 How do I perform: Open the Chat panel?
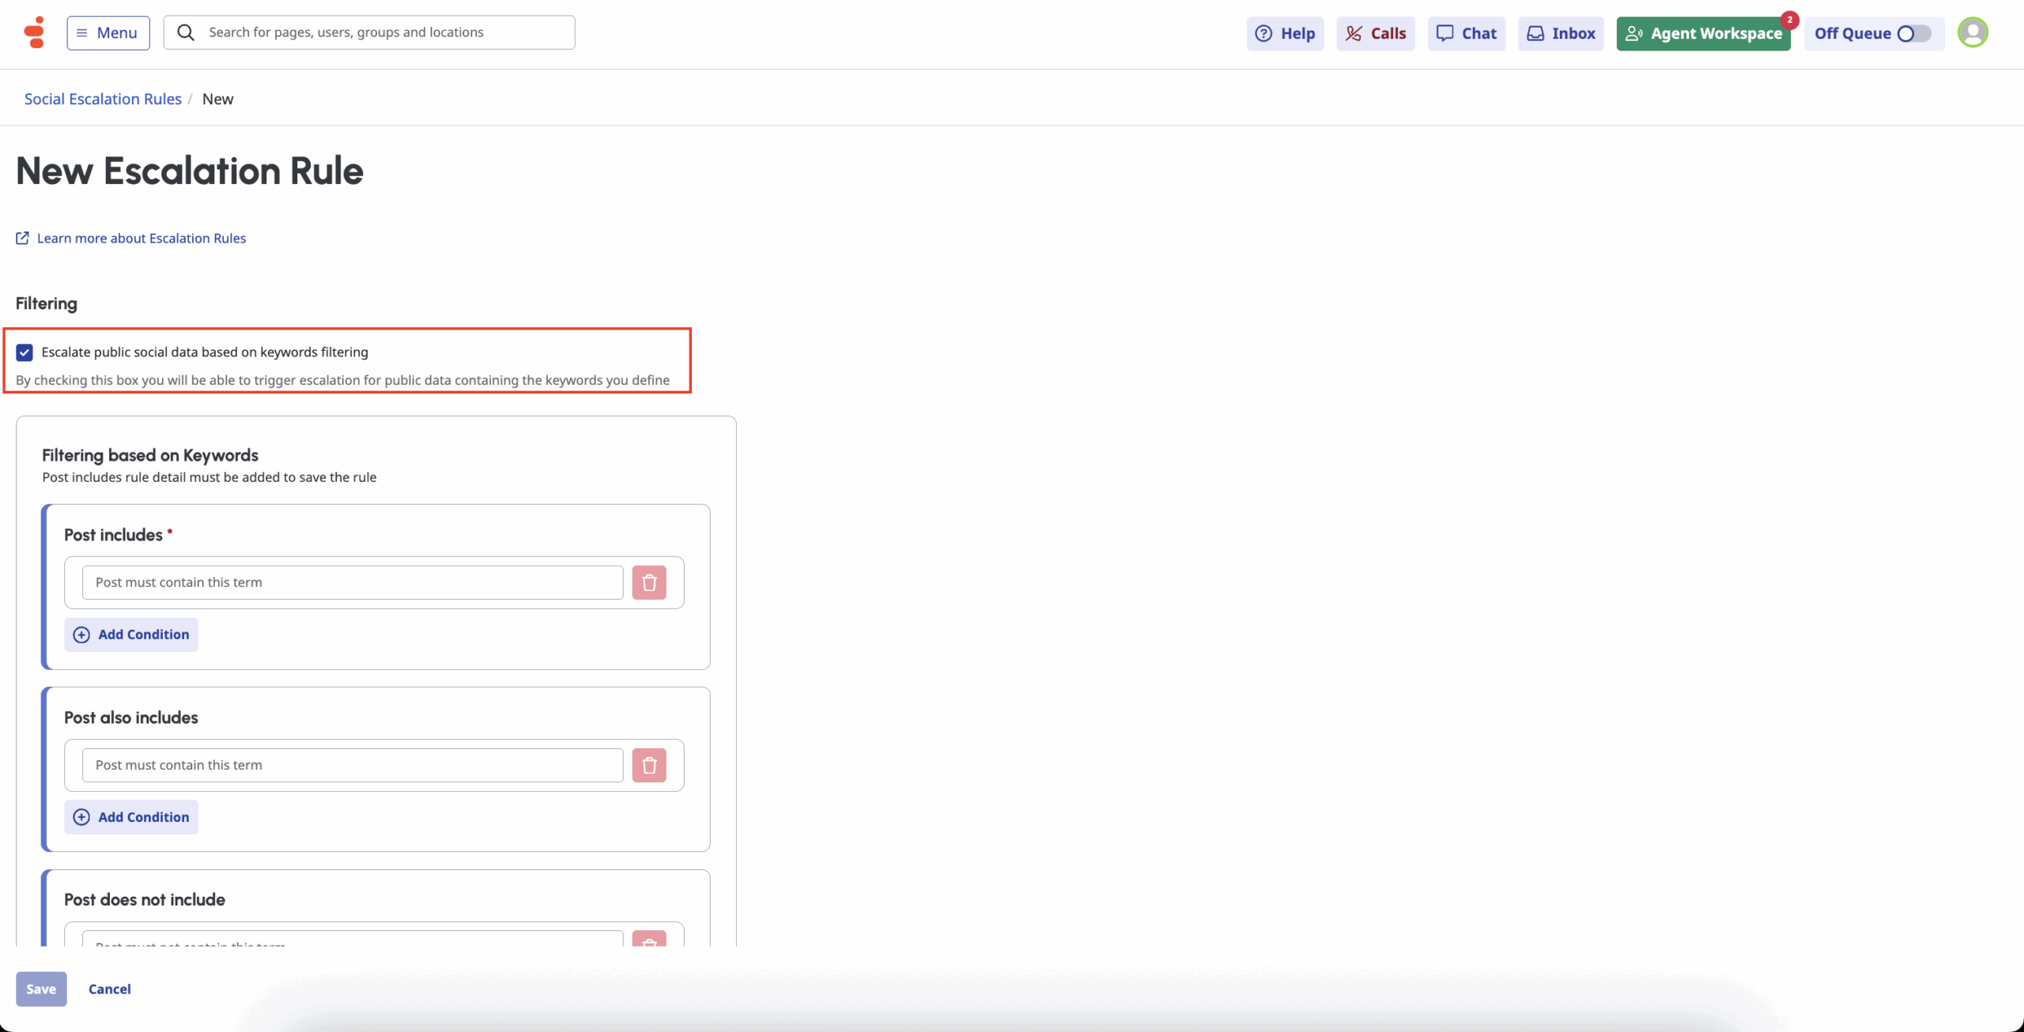pos(1466,33)
